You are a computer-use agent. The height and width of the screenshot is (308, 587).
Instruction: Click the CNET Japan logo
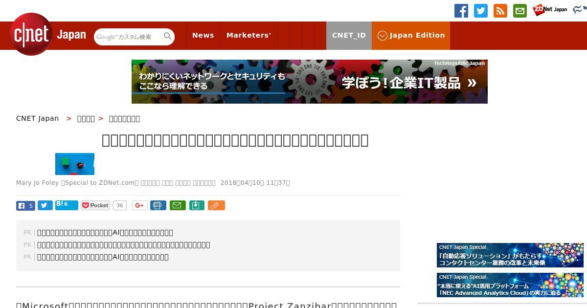coord(48,35)
